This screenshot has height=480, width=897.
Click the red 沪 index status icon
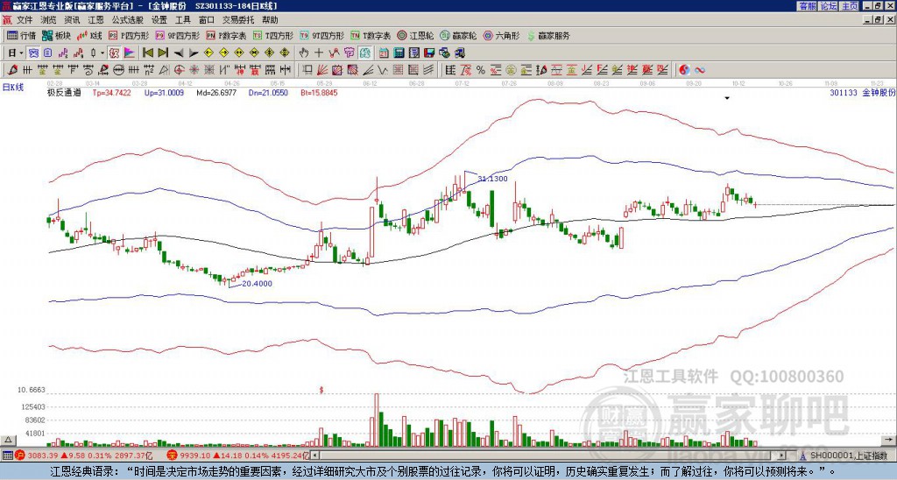pyautogui.click(x=21, y=455)
